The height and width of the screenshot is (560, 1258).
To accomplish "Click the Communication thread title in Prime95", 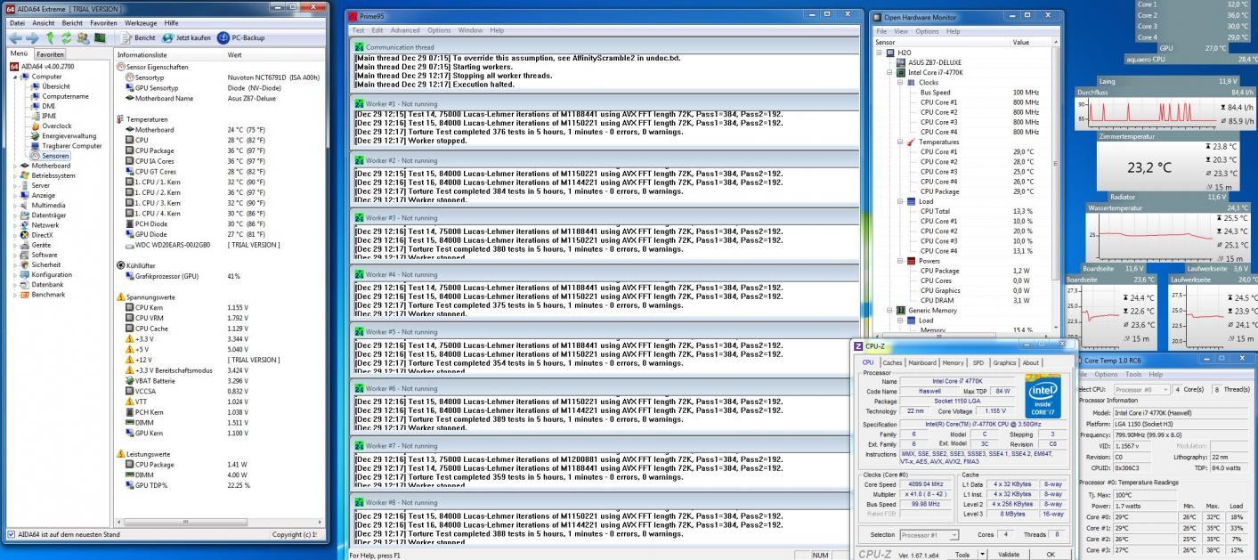I will coord(400,46).
